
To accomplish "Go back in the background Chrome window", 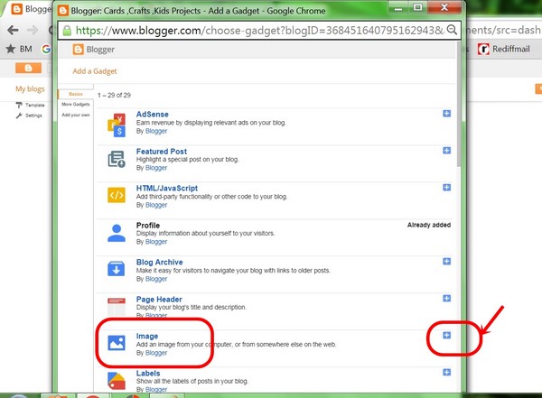I will tap(13, 30).
